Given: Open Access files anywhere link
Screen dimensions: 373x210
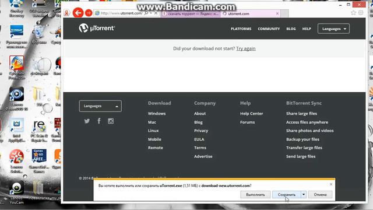Looking at the screenshot, I should click(307, 122).
